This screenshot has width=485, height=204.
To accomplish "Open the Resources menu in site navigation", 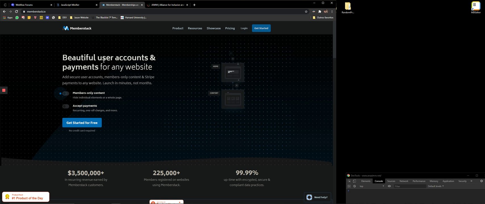I will 195,28.
